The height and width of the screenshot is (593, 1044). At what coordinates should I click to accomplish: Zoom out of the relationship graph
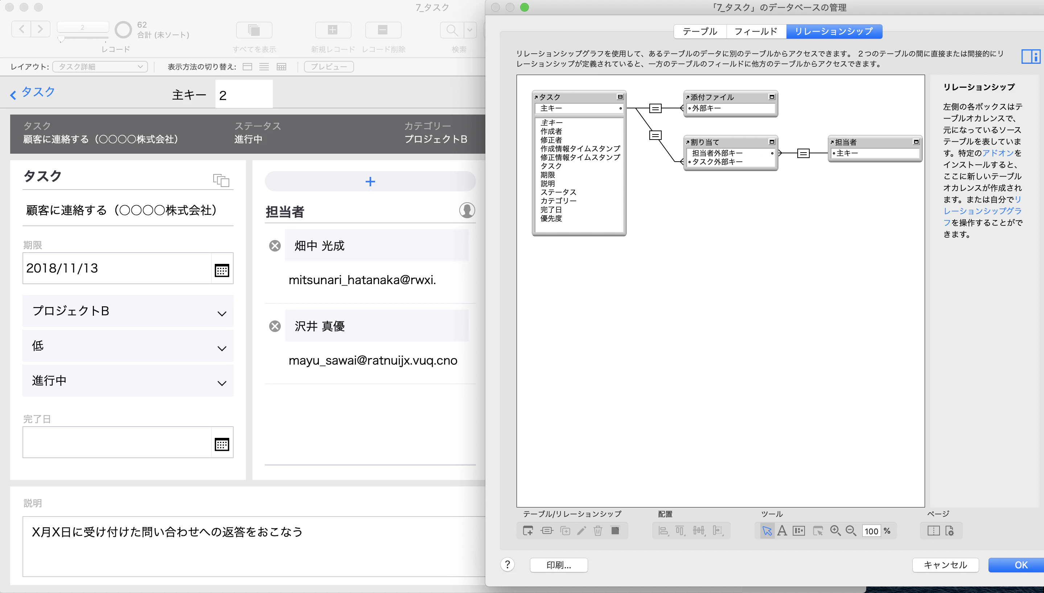(x=851, y=531)
